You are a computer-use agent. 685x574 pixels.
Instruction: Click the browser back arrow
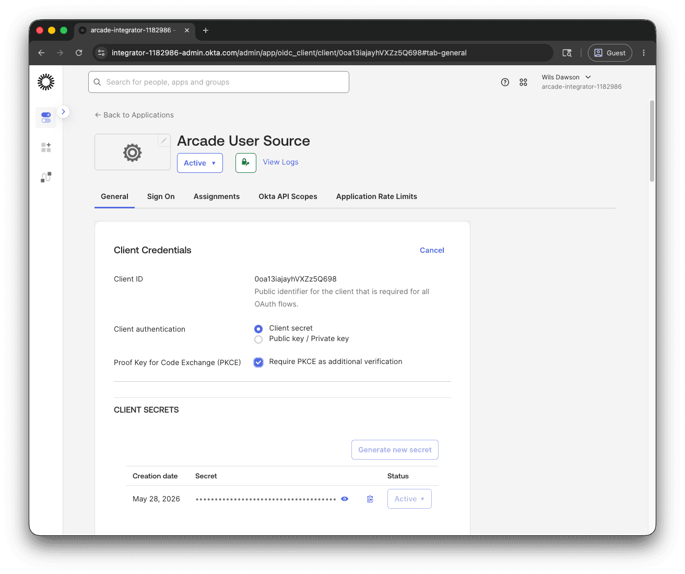tap(41, 53)
